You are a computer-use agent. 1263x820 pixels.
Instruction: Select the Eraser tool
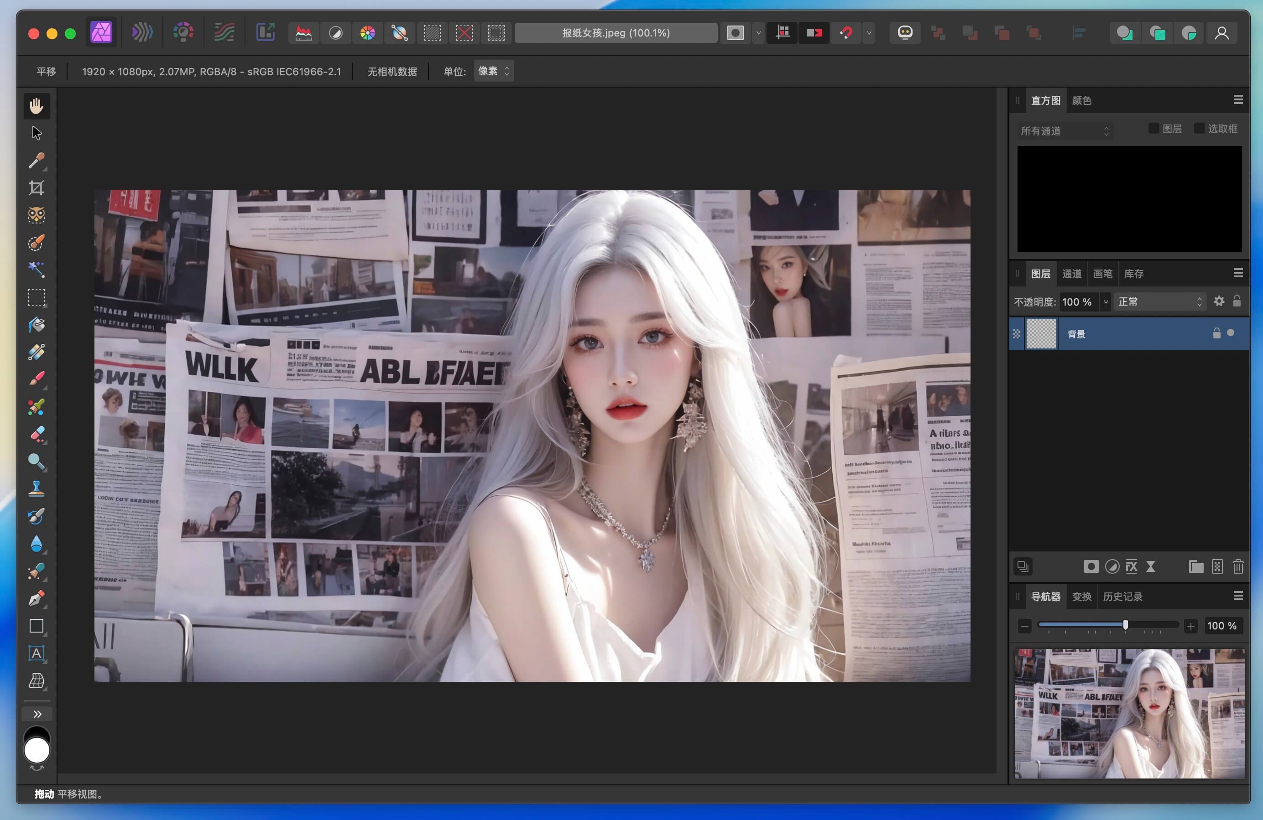tap(37, 434)
